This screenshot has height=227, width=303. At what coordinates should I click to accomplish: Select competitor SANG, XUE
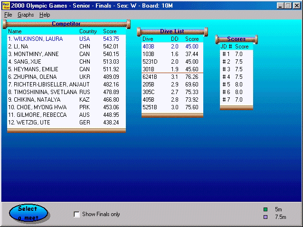click(x=66, y=62)
